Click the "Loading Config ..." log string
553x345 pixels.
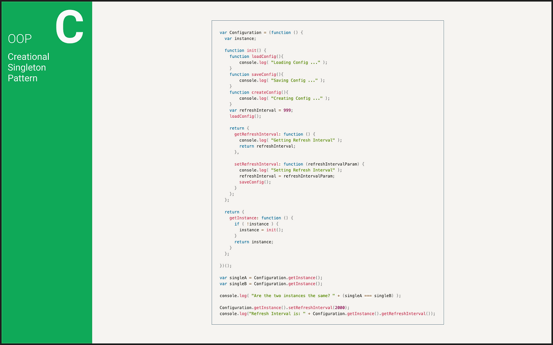(x=296, y=63)
